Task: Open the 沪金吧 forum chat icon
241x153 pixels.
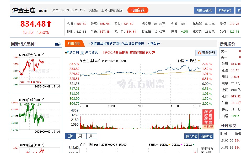Action: [x=67, y=53]
